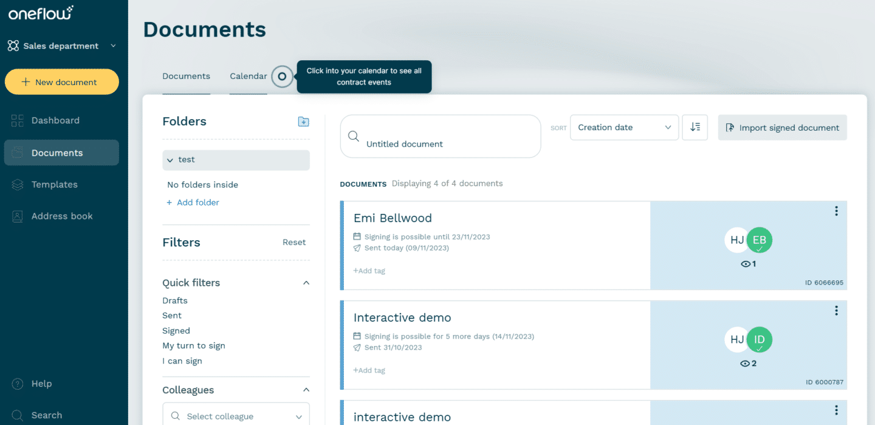Reset the applied filters
875x425 pixels.
[294, 242]
